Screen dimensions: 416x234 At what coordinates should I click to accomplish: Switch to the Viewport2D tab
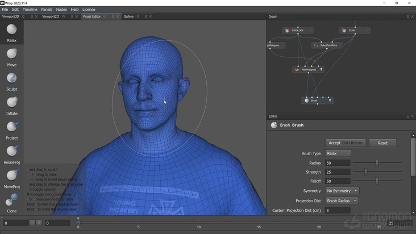[50, 16]
